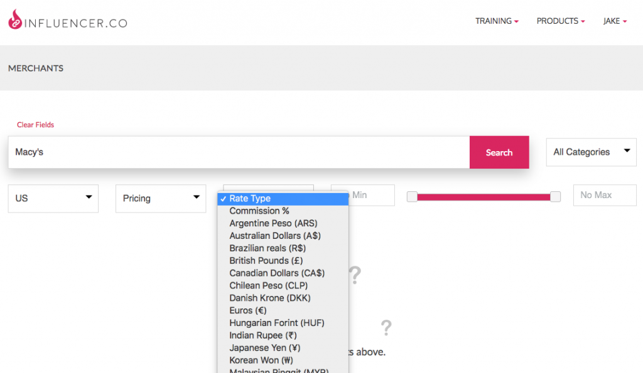Select Japanese Yen (¥) option
643x373 pixels.
click(x=283, y=348)
